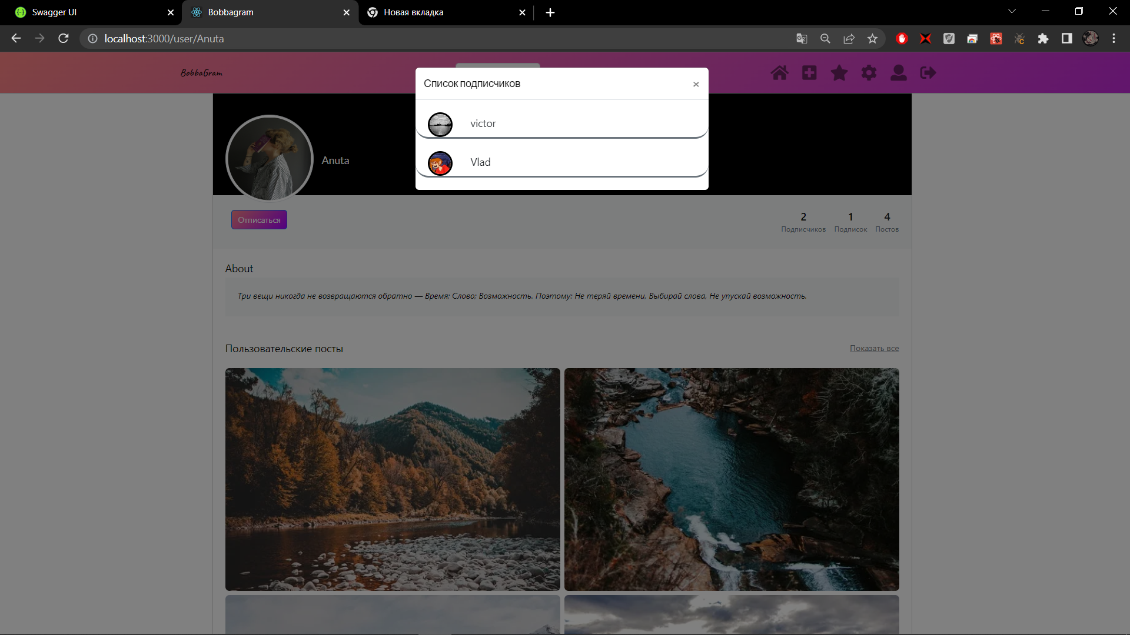Click the home icon in navbar
This screenshot has height=635, width=1130.
pyautogui.click(x=779, y=73)
